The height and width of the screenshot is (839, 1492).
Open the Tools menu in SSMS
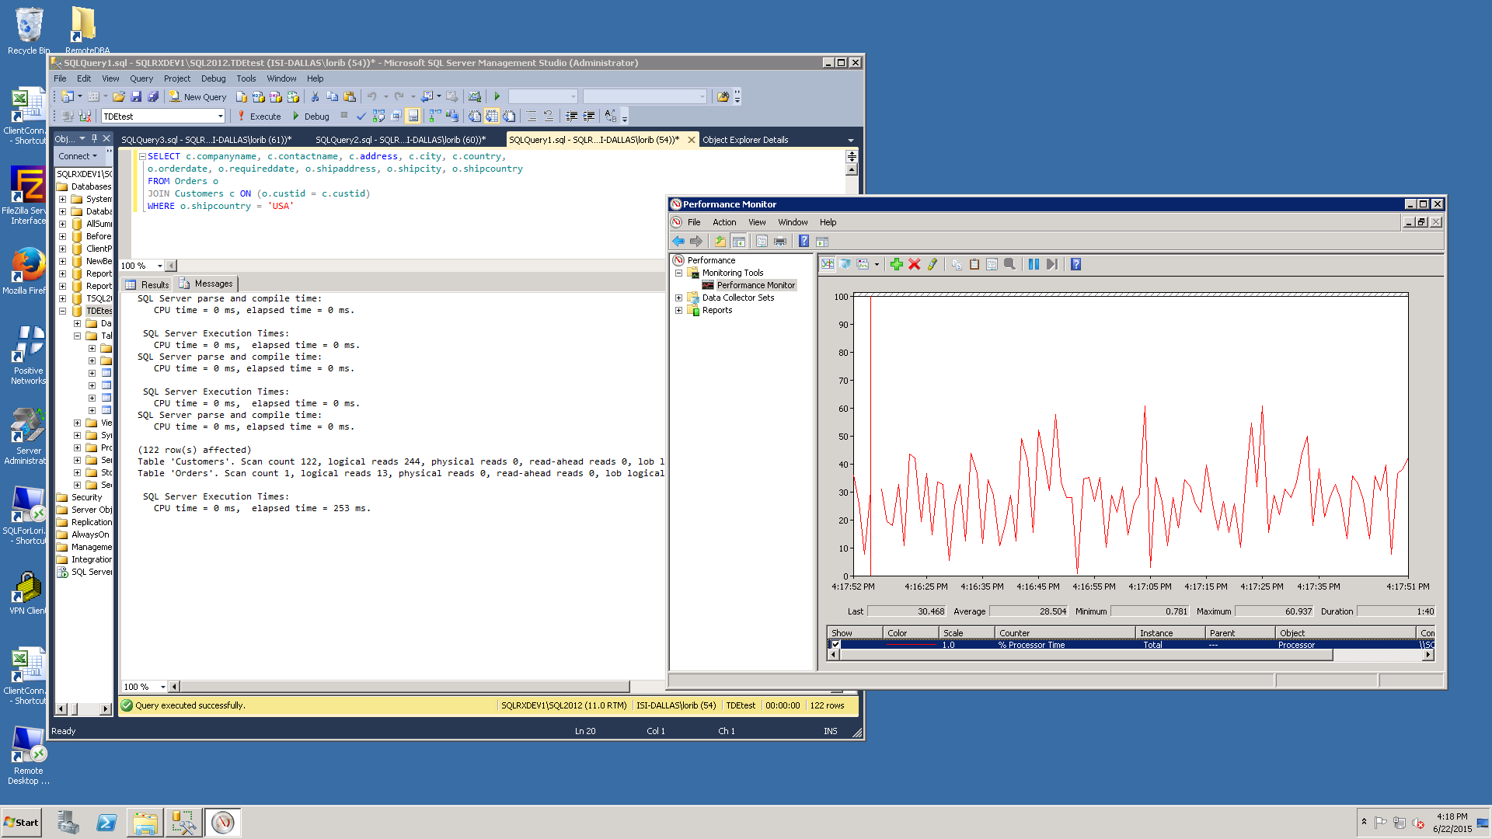click(246, 78)
